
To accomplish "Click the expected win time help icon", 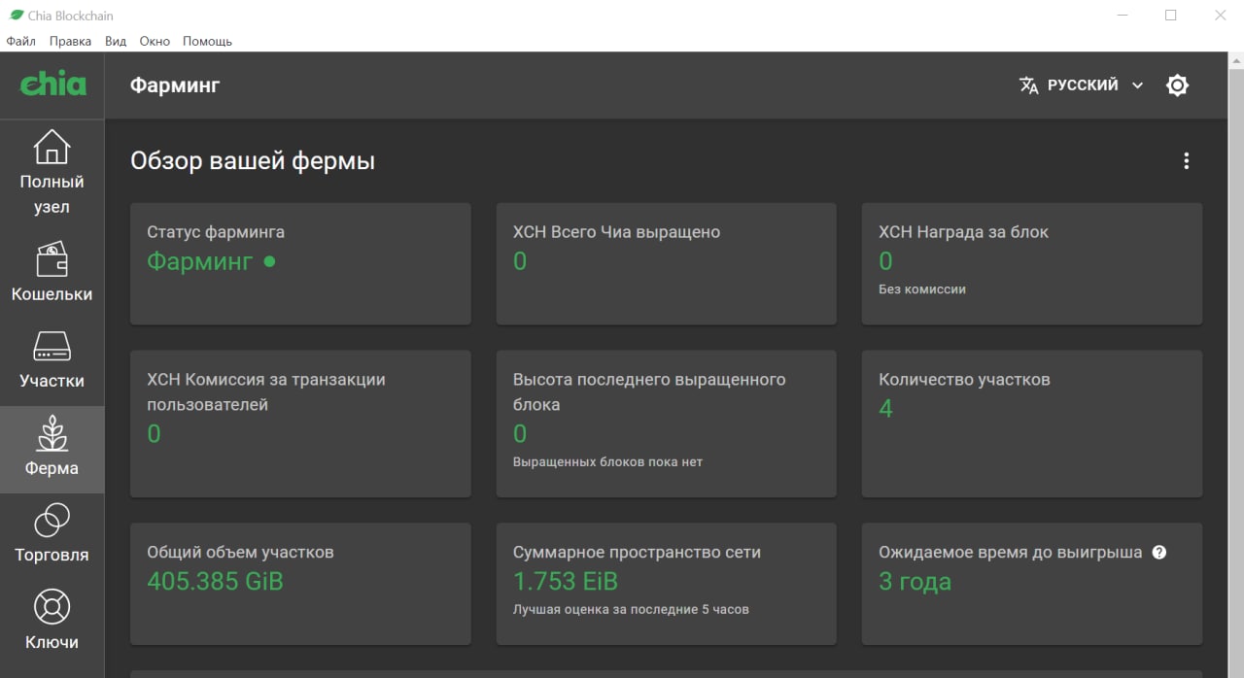I will coord(1158,552).
